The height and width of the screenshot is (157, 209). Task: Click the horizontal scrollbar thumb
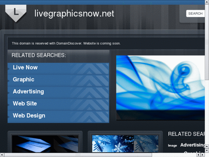click(78, 155)
